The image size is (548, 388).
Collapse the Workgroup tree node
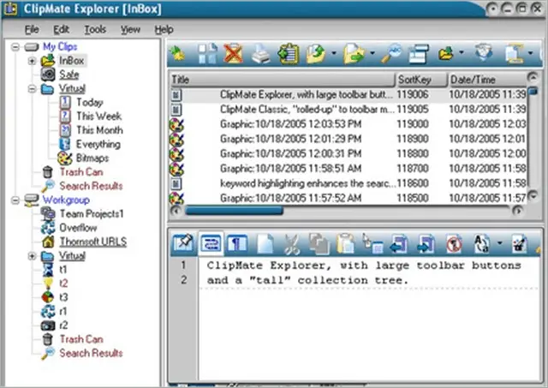(x=15, y=200)
